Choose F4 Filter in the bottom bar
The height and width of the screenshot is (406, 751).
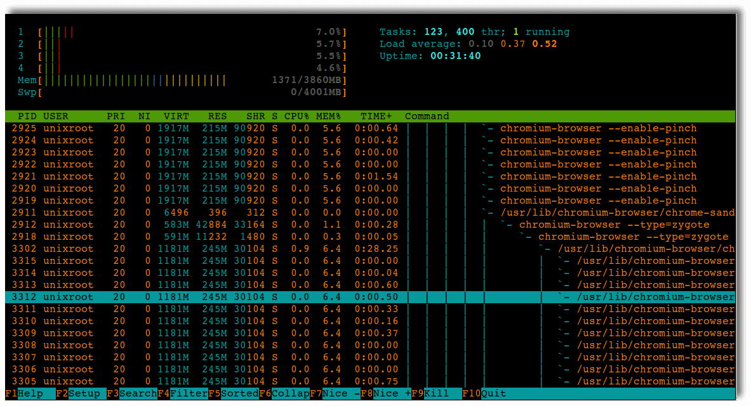point(182,393)
